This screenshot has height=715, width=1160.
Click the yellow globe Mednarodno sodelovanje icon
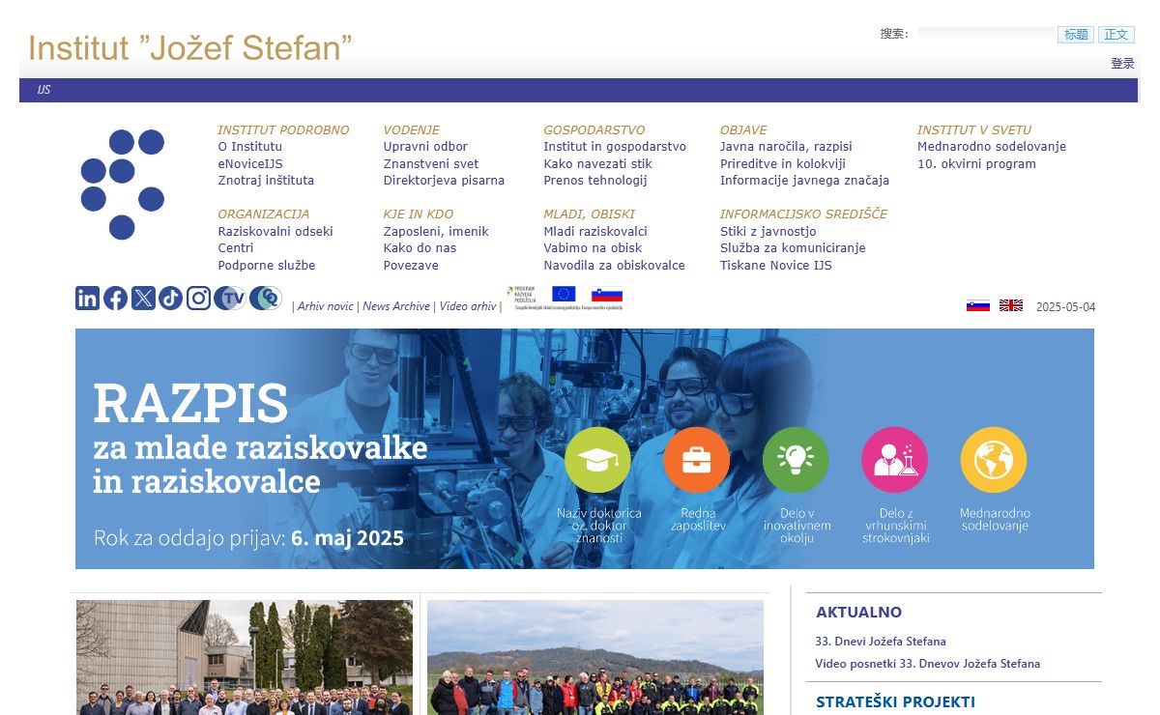[x=994, y=460]
